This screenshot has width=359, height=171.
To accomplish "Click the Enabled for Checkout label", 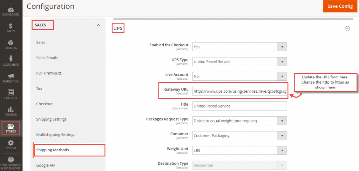I will tap(169, 45).
